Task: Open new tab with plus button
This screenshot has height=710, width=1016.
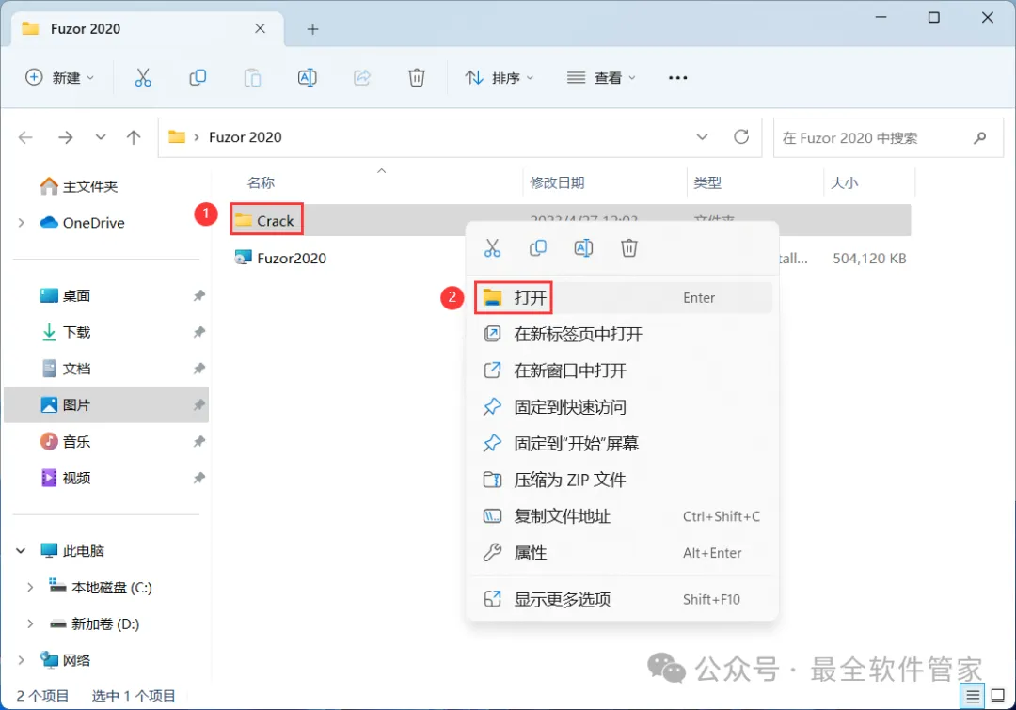Action: point(312,29)
